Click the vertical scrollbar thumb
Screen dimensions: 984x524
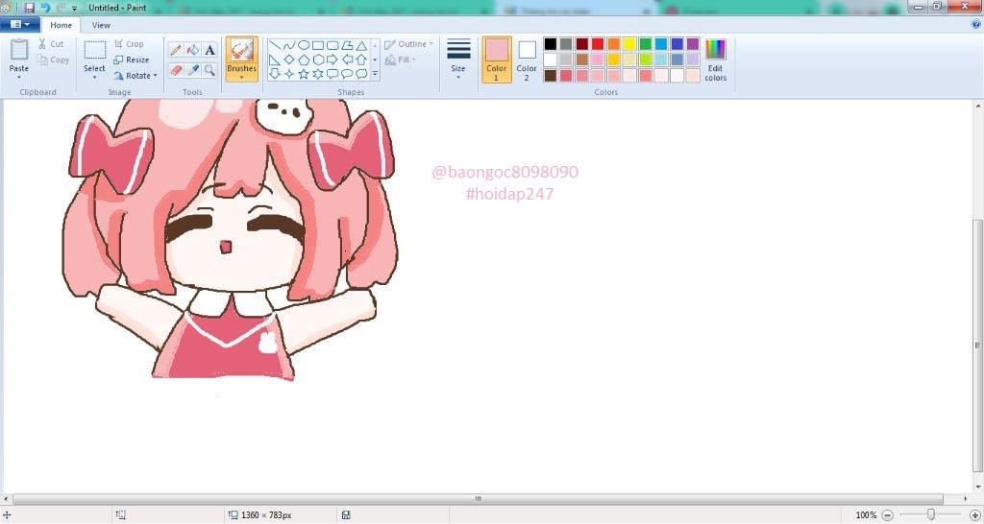pos(977,346)
